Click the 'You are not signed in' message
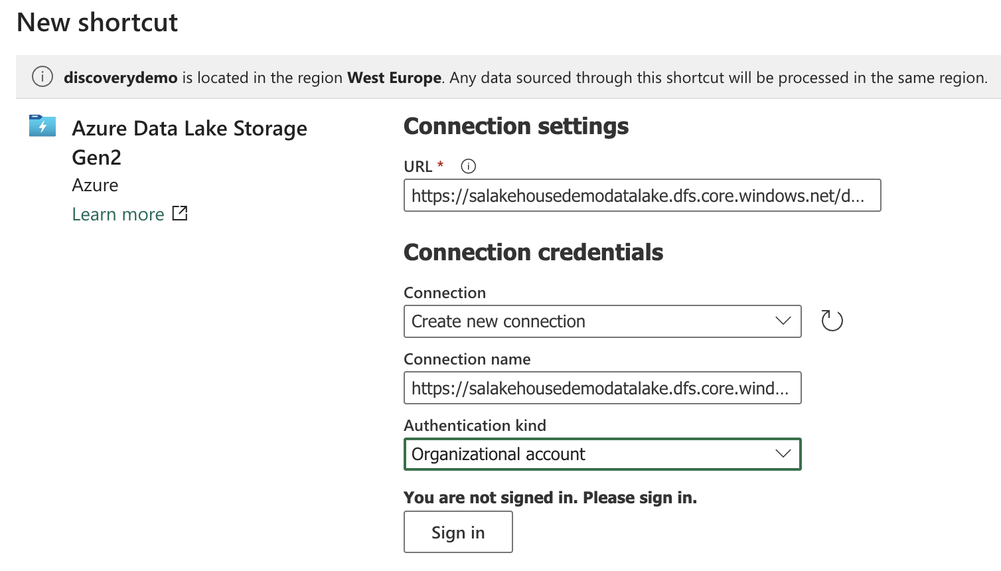The width and height of the screenshot is (1001, 571). coord(550,498)
